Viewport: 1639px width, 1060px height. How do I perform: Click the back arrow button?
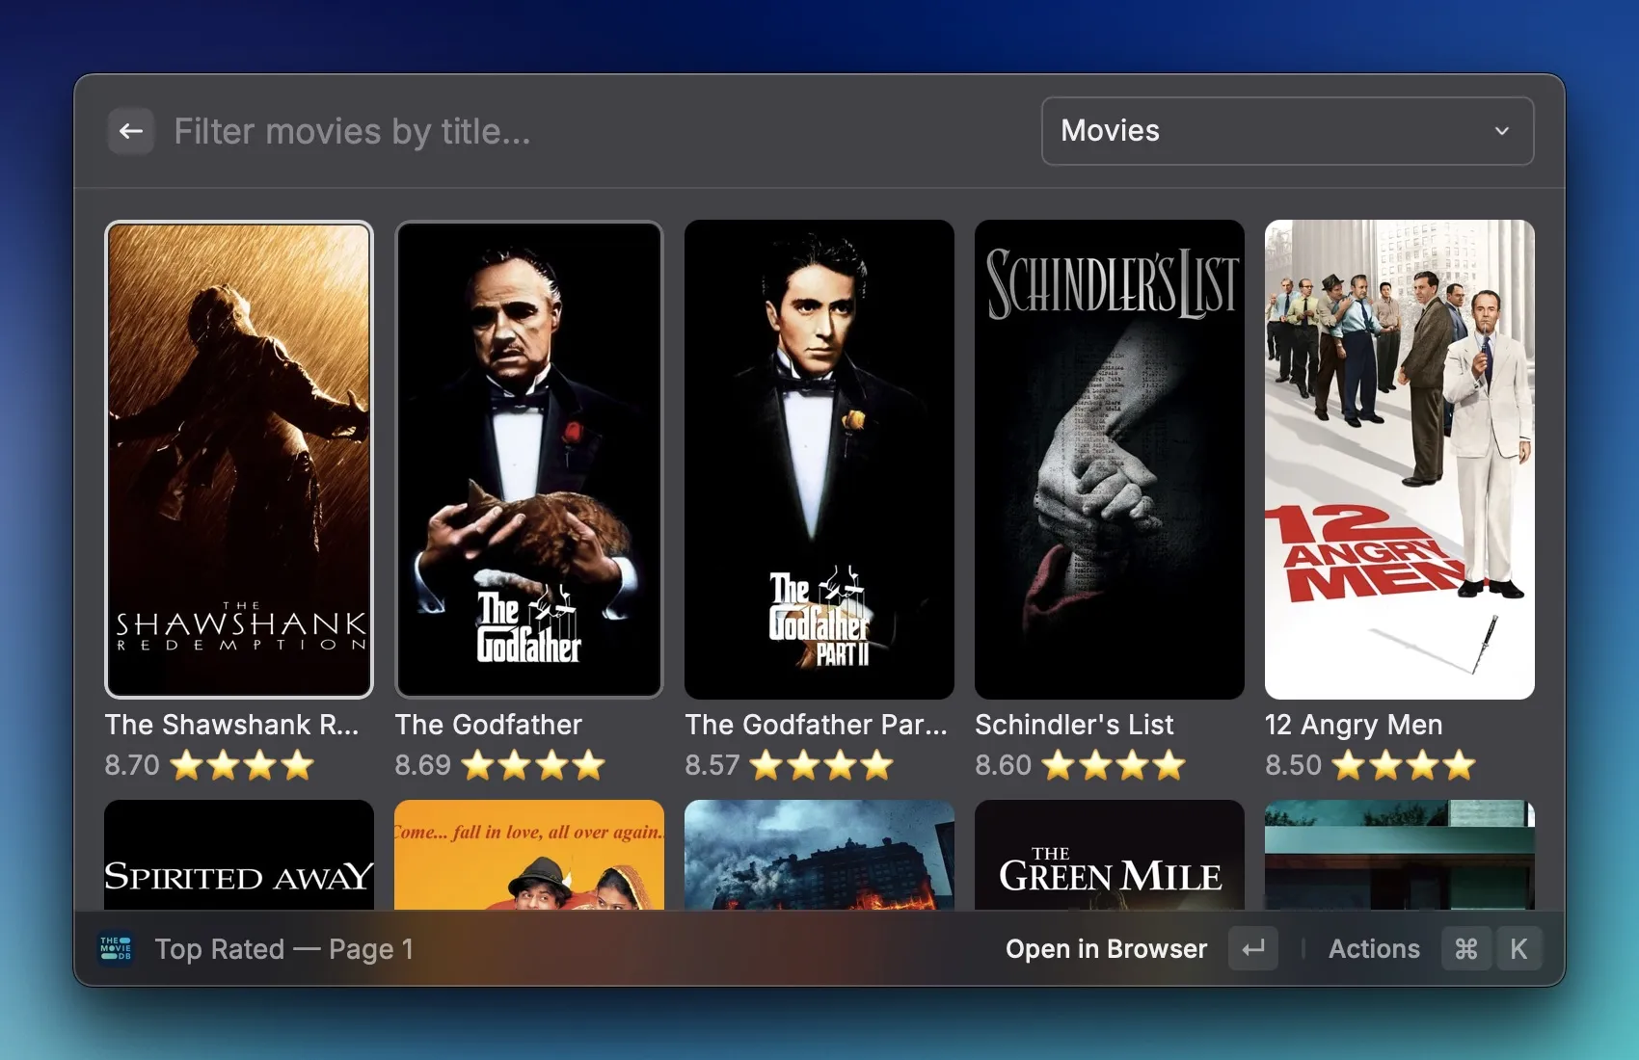tap(131, 131)
